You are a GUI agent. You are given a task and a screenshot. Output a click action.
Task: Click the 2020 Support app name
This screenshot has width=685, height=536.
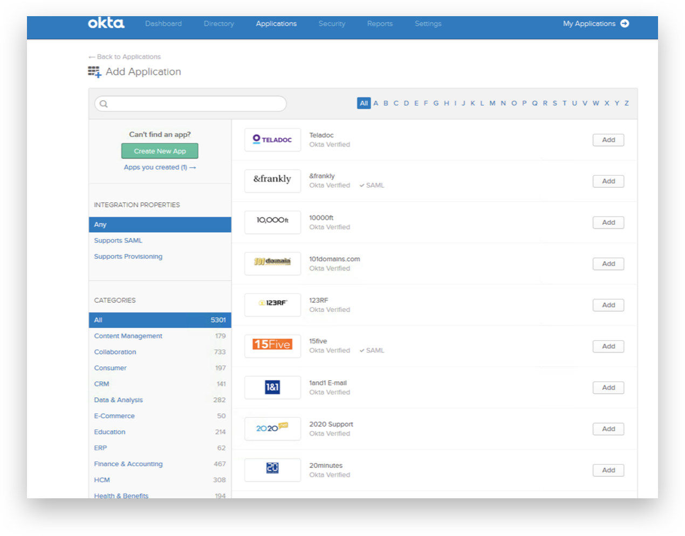pyautogui.click(x=331, y=424)
